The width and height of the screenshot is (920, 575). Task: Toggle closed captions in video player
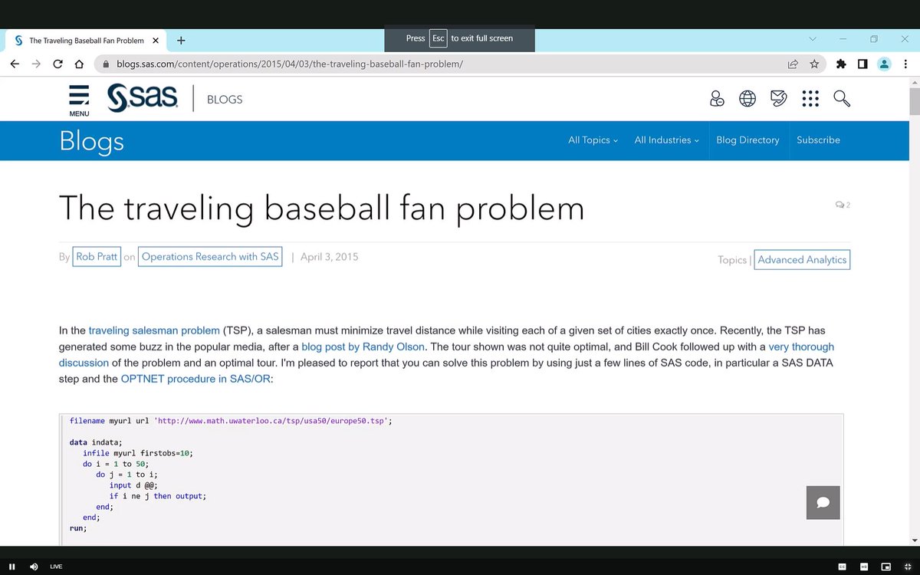coord(842,567)
